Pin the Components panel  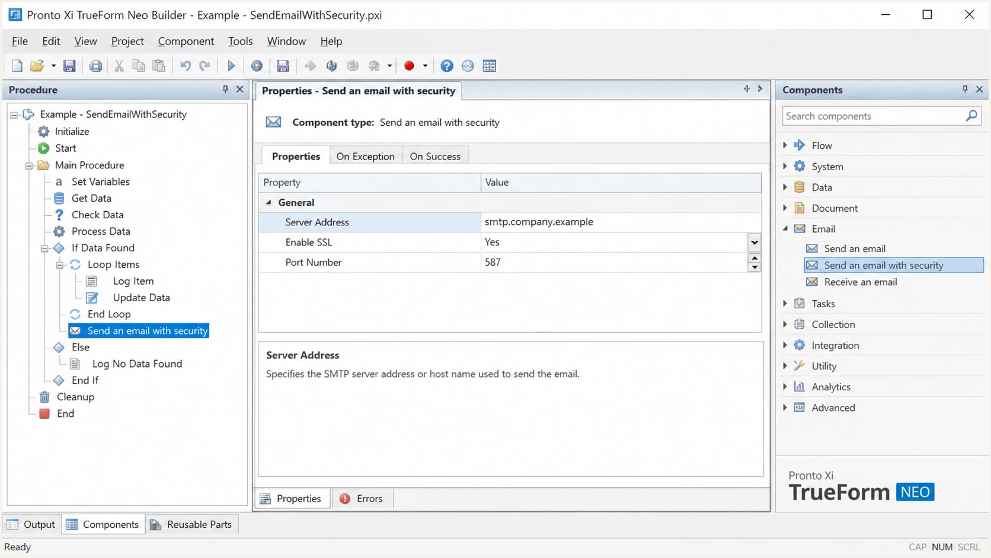click(965, 89)
